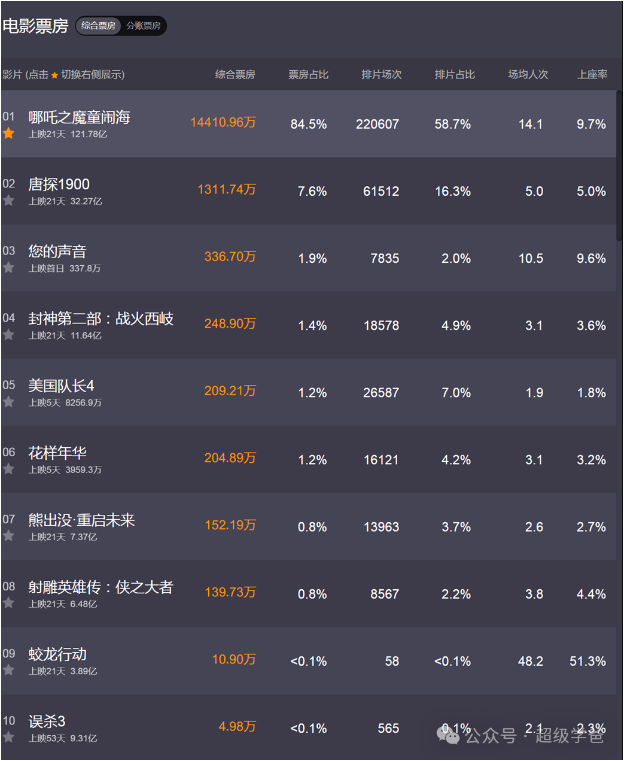Viewport: 624px width, 761px height.
Task: Open the 哪吒之魔童闹海 movie title
Action: pyautogui.click(x=79, y=117)
